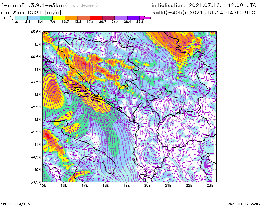Click the light blue 3.3–5.4 legend swatch

[34, 18]
